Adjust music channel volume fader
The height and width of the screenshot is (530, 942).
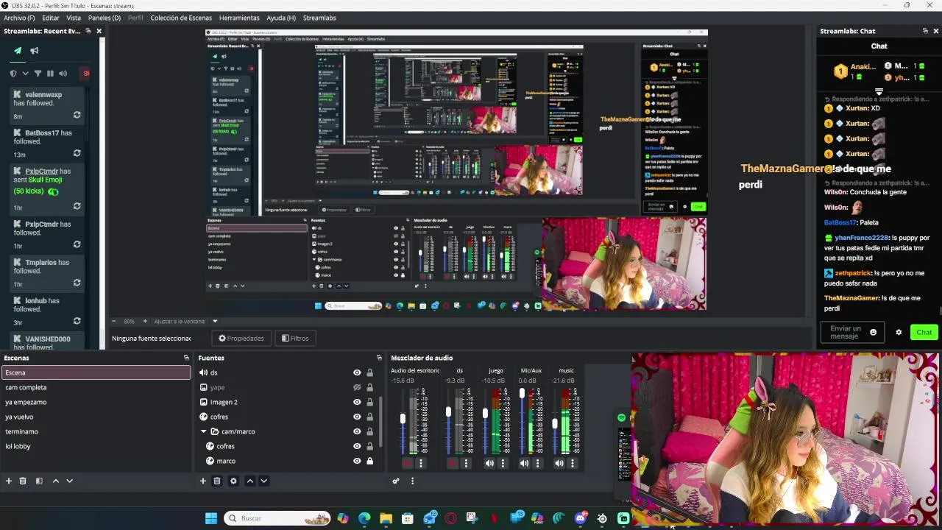[x=555, y=424]
